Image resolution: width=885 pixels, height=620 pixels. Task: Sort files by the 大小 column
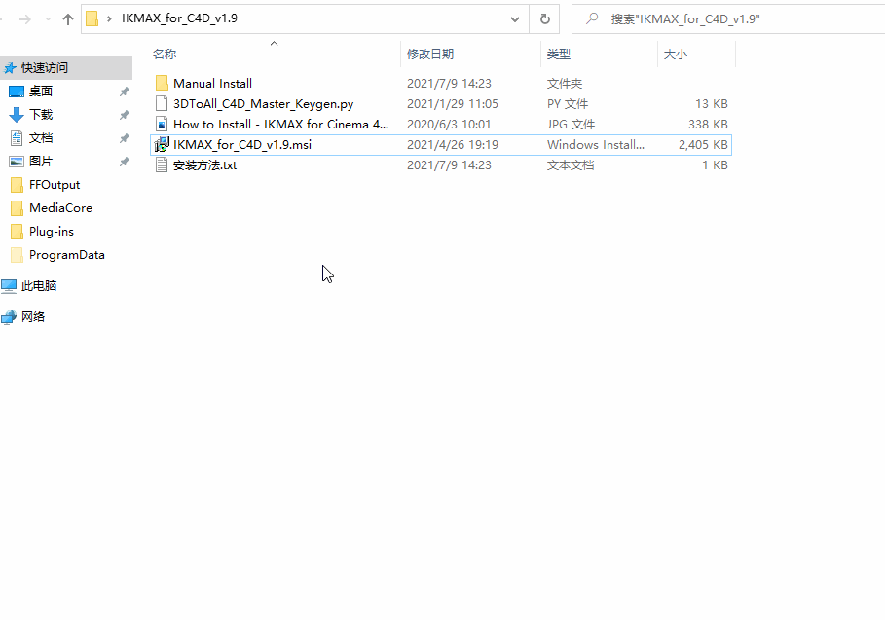(x=677, y=54)
